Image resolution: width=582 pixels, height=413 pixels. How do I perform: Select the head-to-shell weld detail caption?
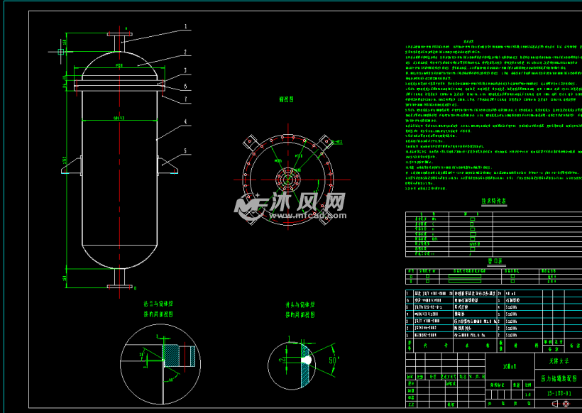coord(300,310)
